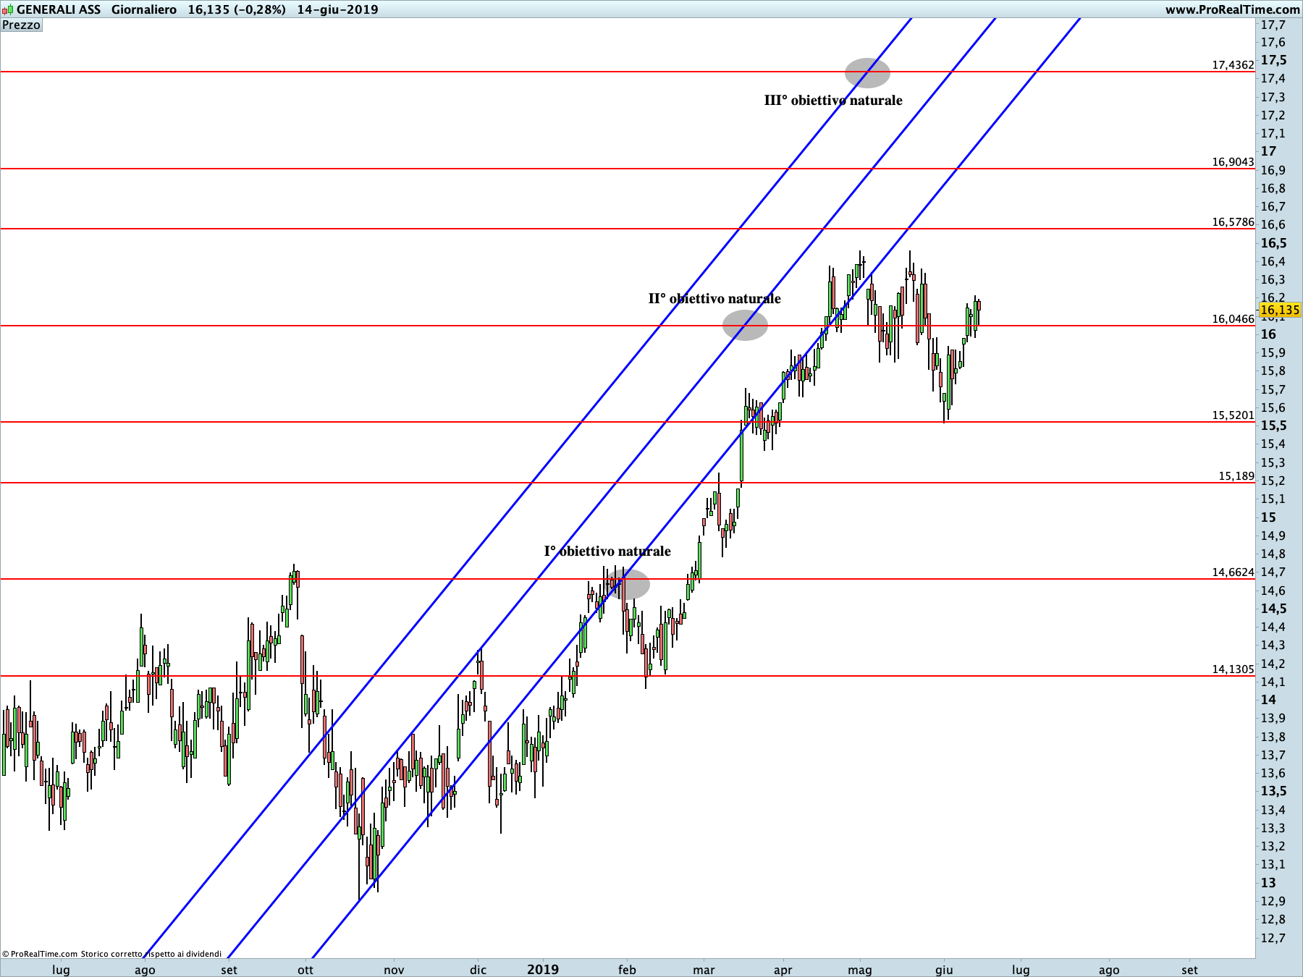Click the 14,6624 level label
Image resolution: width=1303 pixels, height=977 pixels.
click(1233, 572)
